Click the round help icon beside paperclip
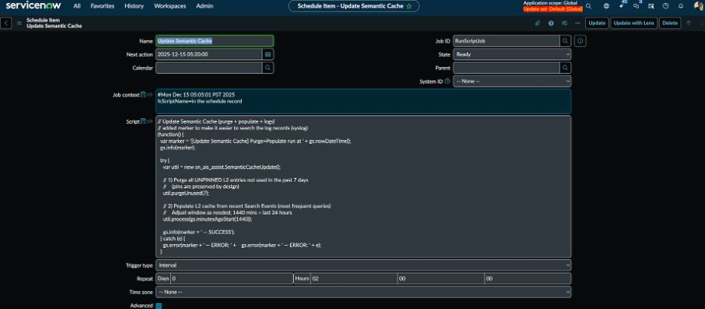This screenshot has height=309, width=705. 551,23
